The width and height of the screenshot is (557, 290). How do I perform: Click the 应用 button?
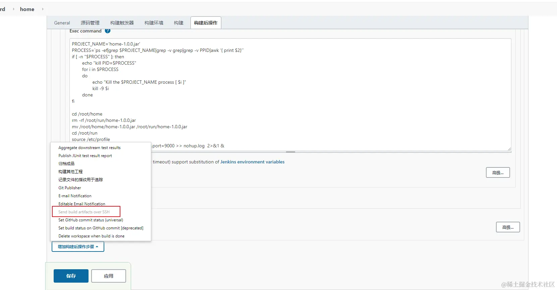[x=109, y=276]
